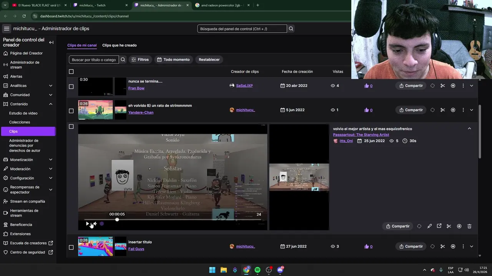Click the Filtros button

tap(140, 59)
